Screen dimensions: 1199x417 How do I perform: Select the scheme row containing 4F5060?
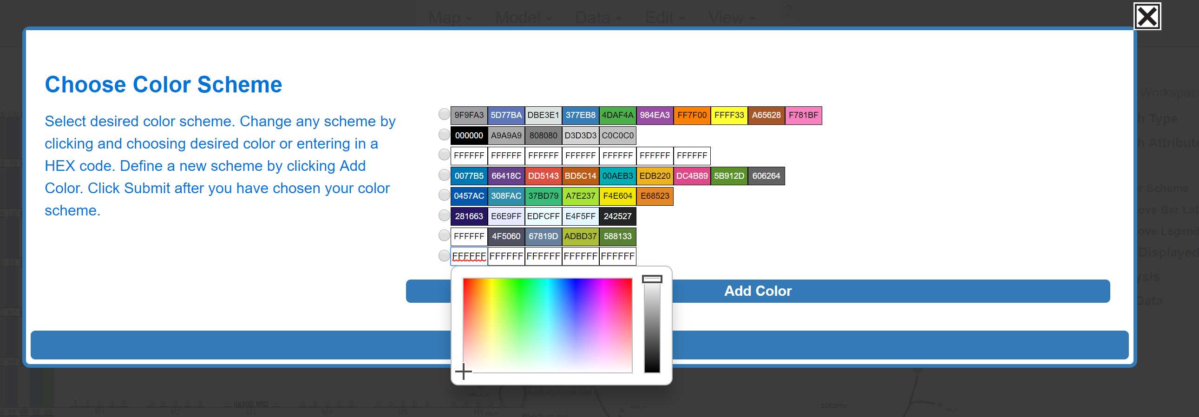pos(444,236)
